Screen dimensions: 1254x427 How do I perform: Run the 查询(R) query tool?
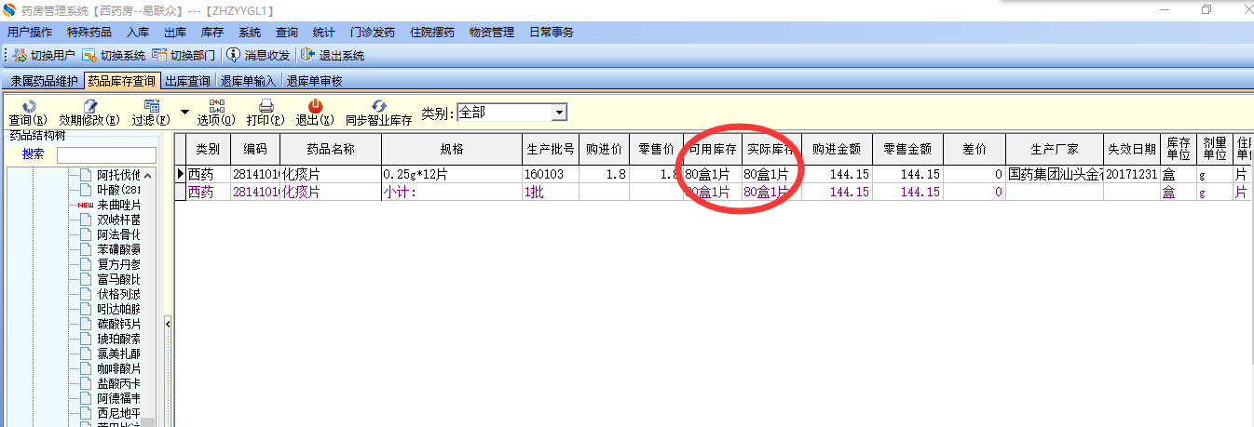click(x=29, y=113)
